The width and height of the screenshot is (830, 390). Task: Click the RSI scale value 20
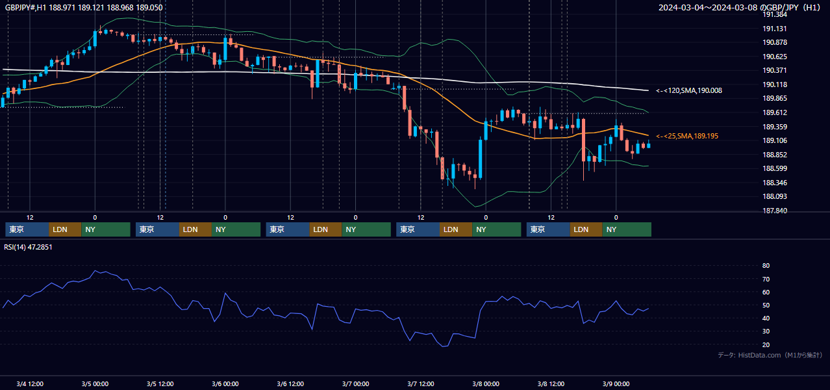tap(766, 344)
